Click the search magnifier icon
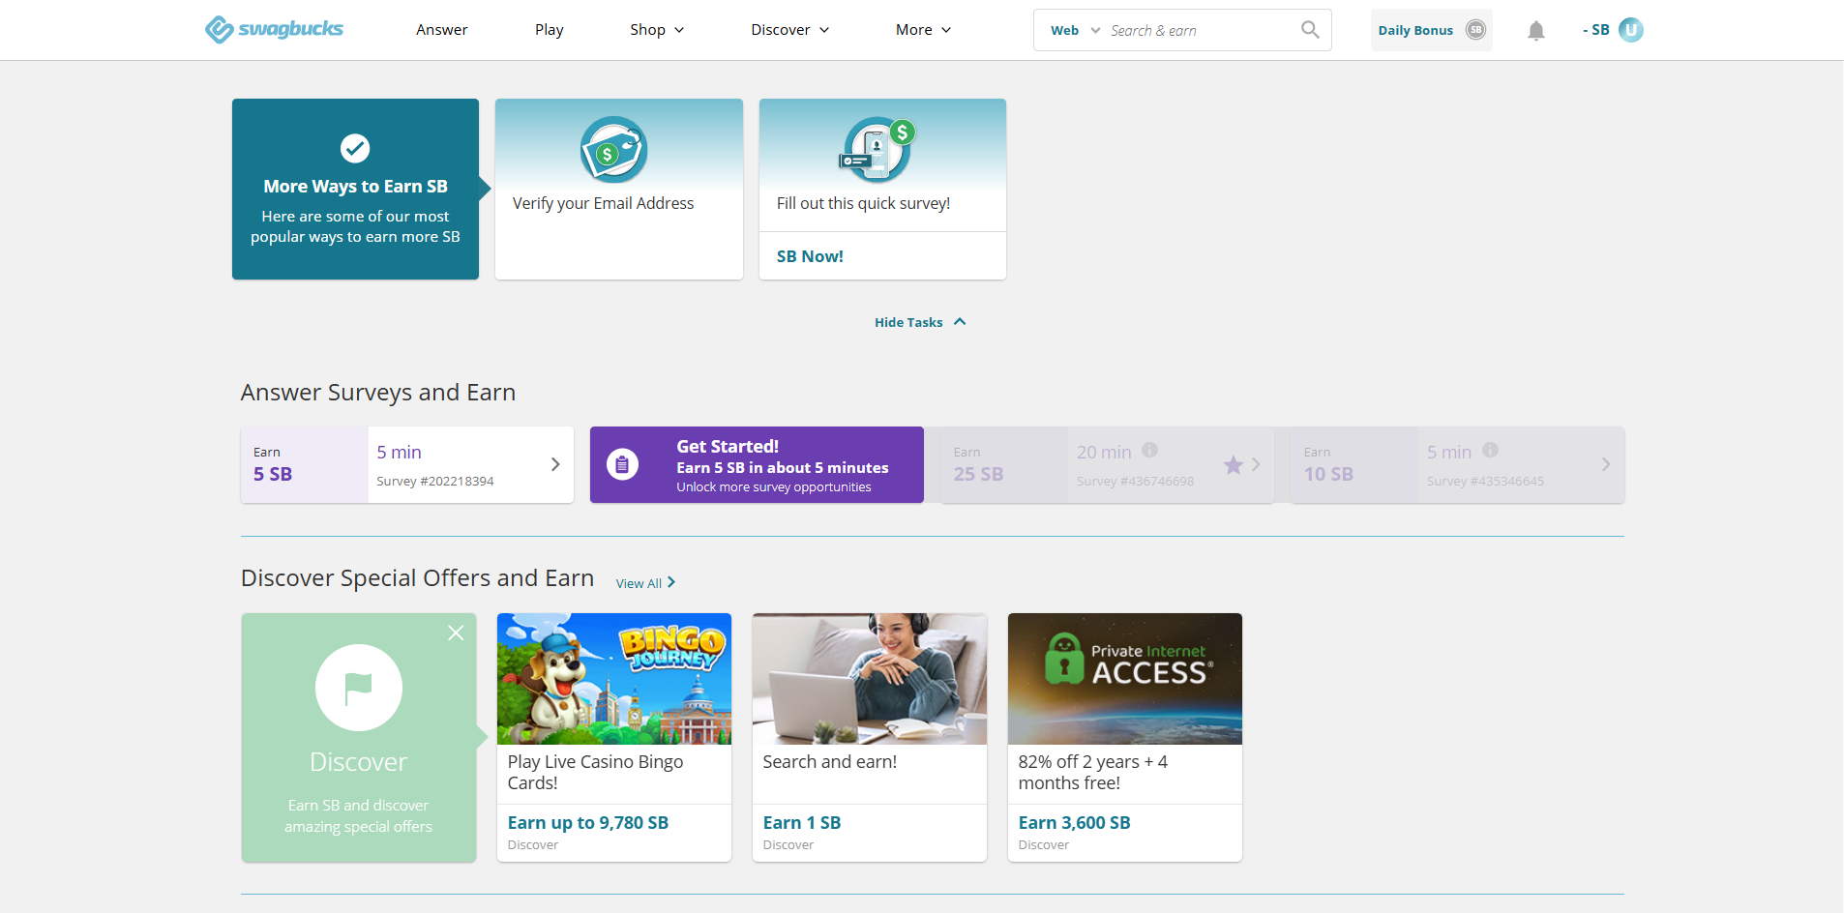 click(x=1310, y=29)
